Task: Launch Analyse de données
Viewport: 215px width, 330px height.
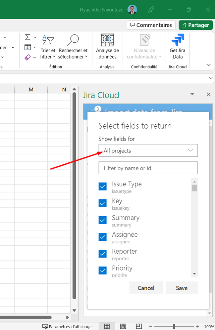Action: 107,47
